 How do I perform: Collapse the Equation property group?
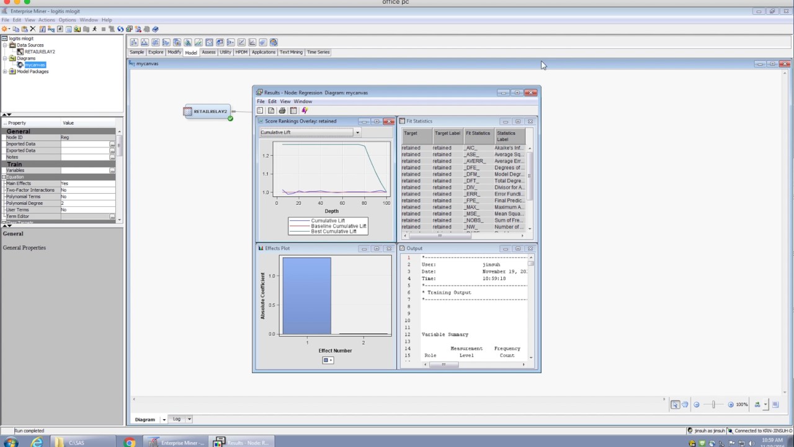(x=4, y=177)
